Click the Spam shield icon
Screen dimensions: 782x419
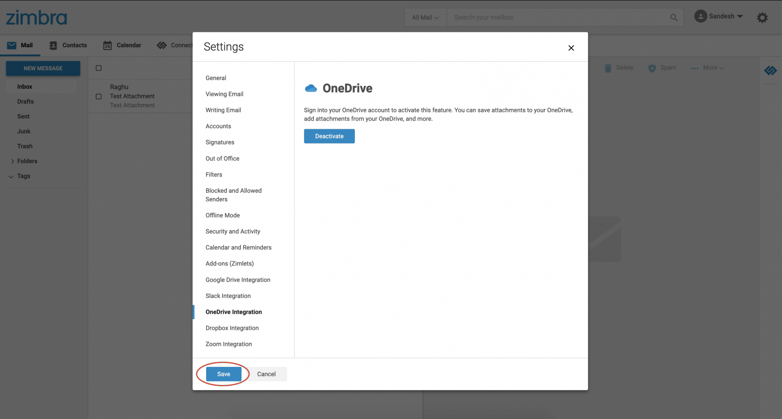pos(652,68)
